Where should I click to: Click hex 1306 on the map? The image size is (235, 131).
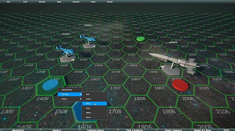point(7,111)
